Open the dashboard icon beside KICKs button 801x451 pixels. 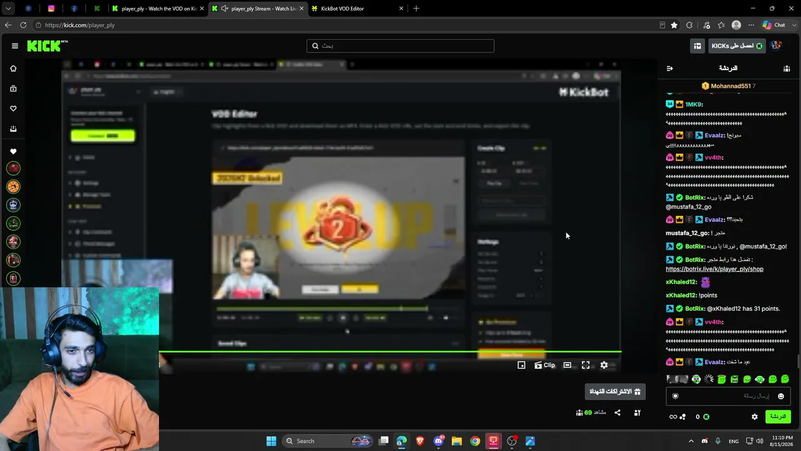[697, 46]
